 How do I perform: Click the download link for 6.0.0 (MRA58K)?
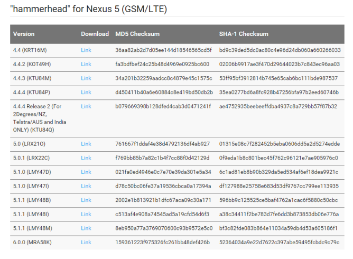point(86,242)
